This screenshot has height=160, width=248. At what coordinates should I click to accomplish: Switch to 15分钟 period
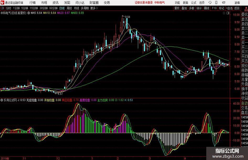34,8
